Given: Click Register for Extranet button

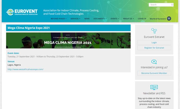Looking at the screenshot, I should tap(154, 48).
